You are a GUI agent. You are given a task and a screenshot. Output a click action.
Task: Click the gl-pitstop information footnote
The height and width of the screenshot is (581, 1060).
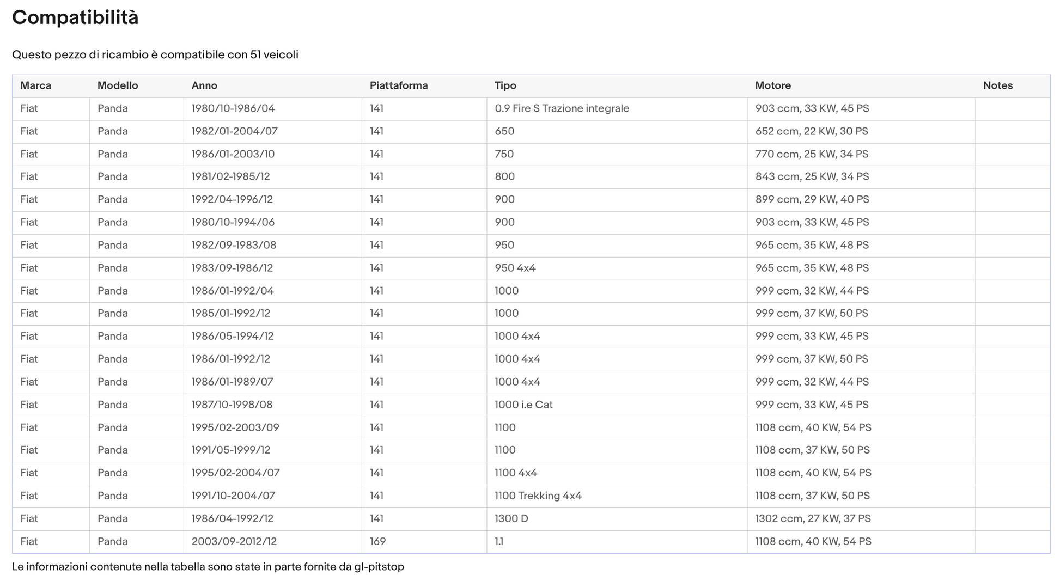coord(208,567)
